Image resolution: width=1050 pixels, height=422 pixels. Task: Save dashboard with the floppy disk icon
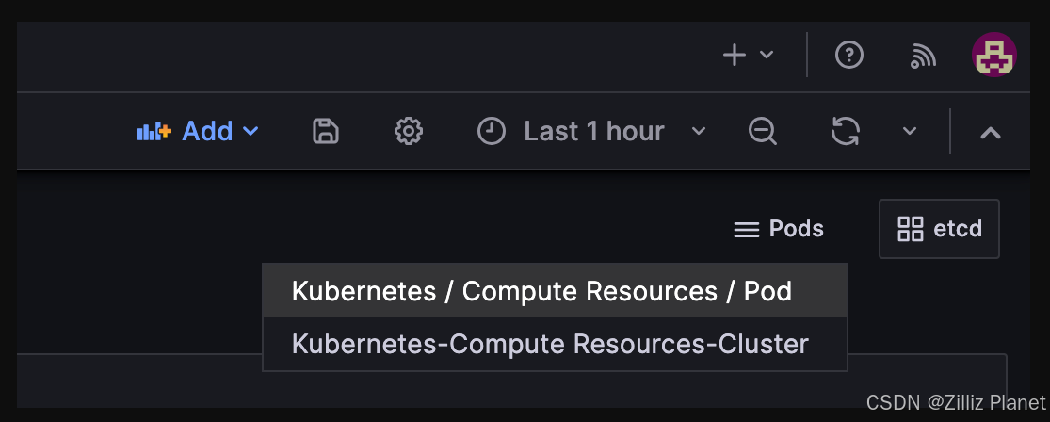click(326, 131)
